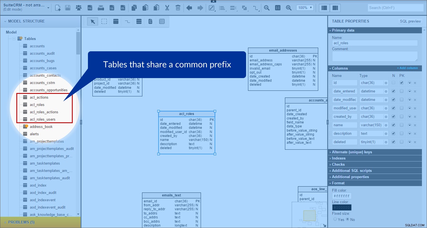427x228 pixels.
Task: Pick the hatched Add area tool
Action: (x=162, y=21)
